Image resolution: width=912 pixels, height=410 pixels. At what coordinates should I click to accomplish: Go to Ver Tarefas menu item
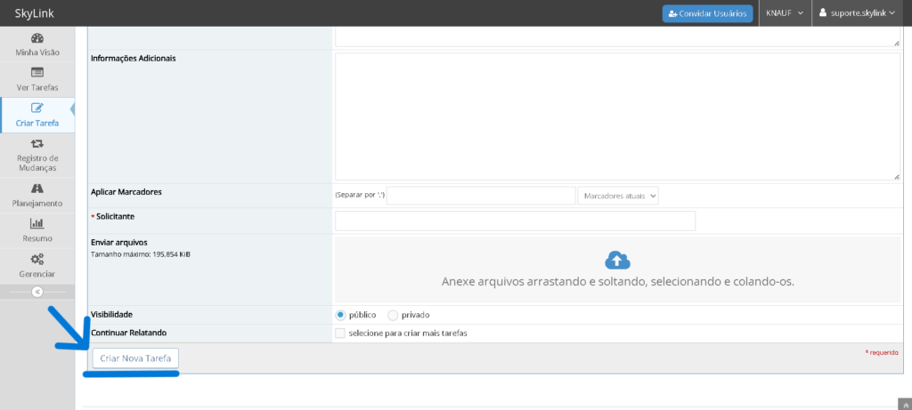pyautogui.click(x=37, y=80)
